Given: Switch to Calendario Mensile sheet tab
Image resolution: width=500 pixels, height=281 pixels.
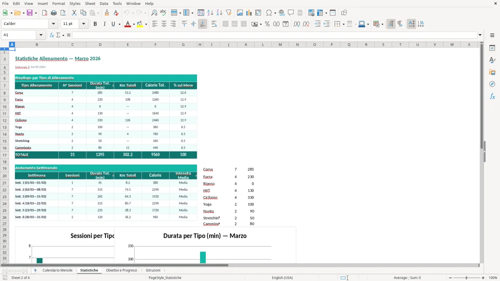Looking at the screenshot, I should [57, 271].
